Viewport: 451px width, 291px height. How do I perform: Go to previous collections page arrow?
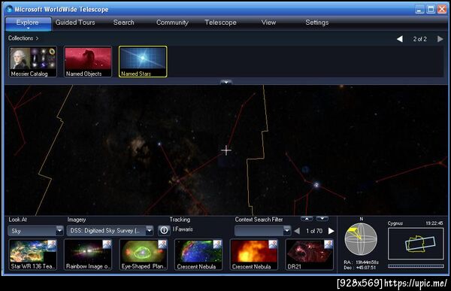pyautogui.click(x=400, y=39)
